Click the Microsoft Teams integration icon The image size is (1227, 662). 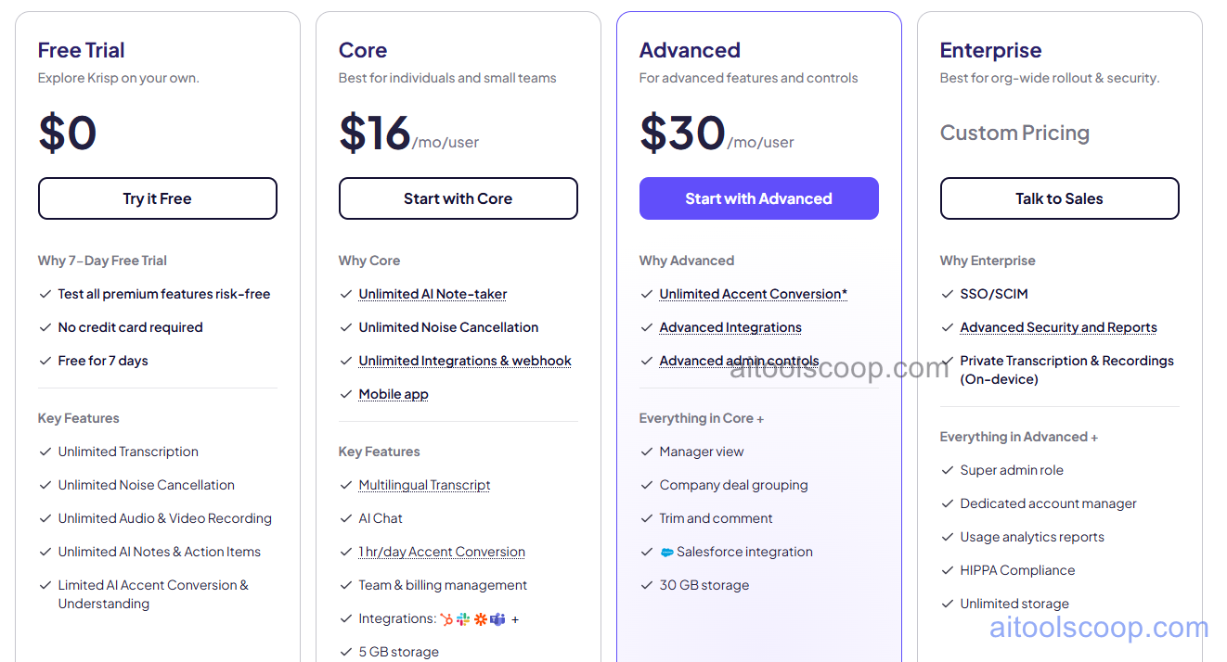pyautogui.click(x=497, y=618)
